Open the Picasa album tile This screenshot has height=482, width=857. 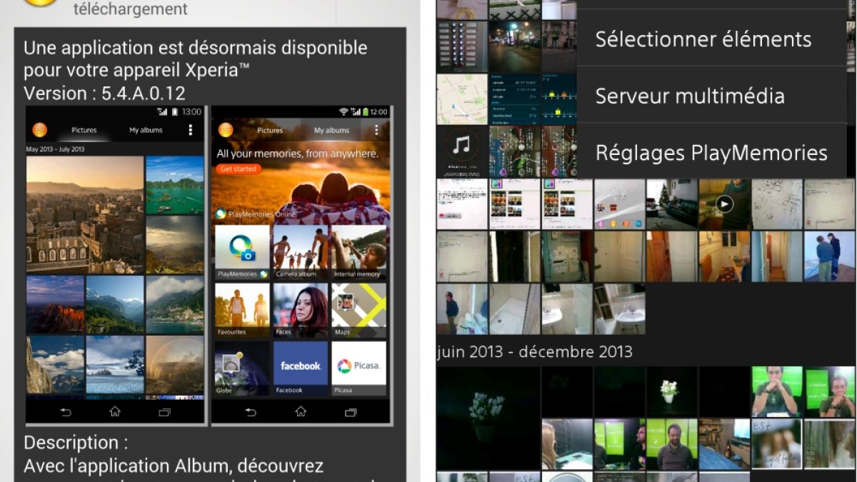tap(359, 367)
